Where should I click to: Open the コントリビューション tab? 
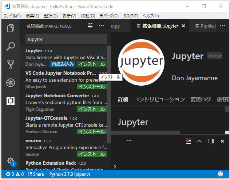click(159, 99)
